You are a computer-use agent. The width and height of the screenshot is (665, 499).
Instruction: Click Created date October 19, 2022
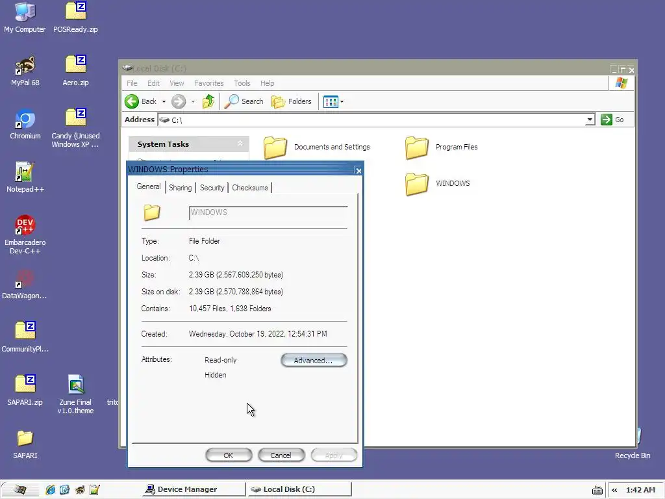[258, 334]
